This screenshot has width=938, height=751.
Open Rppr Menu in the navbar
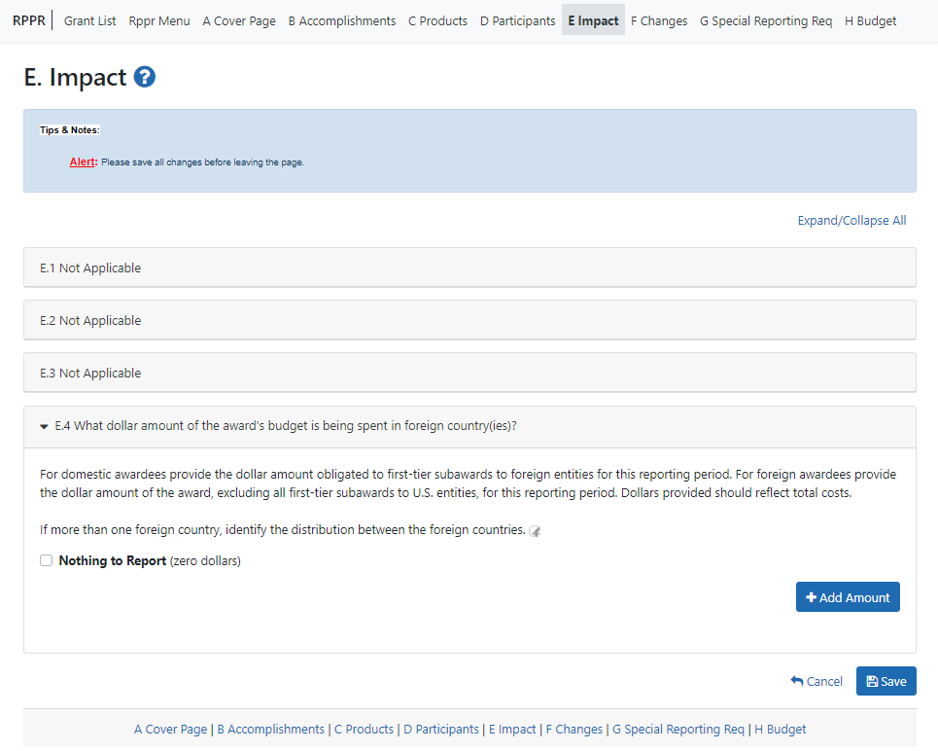point(159,20)
